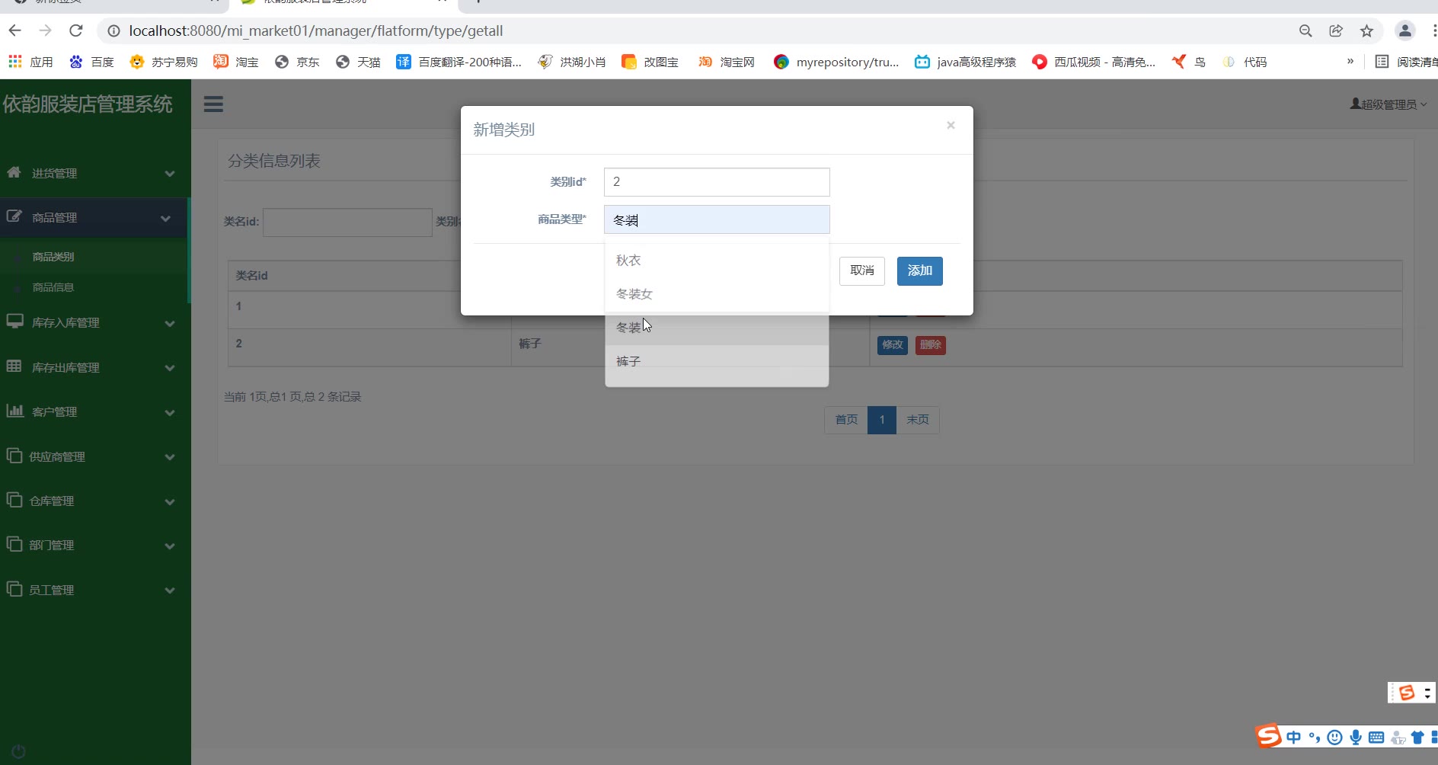The image size is (1438, 765).
Task: Open the Sogou skin shirt icon
Action: (1417, 738)
